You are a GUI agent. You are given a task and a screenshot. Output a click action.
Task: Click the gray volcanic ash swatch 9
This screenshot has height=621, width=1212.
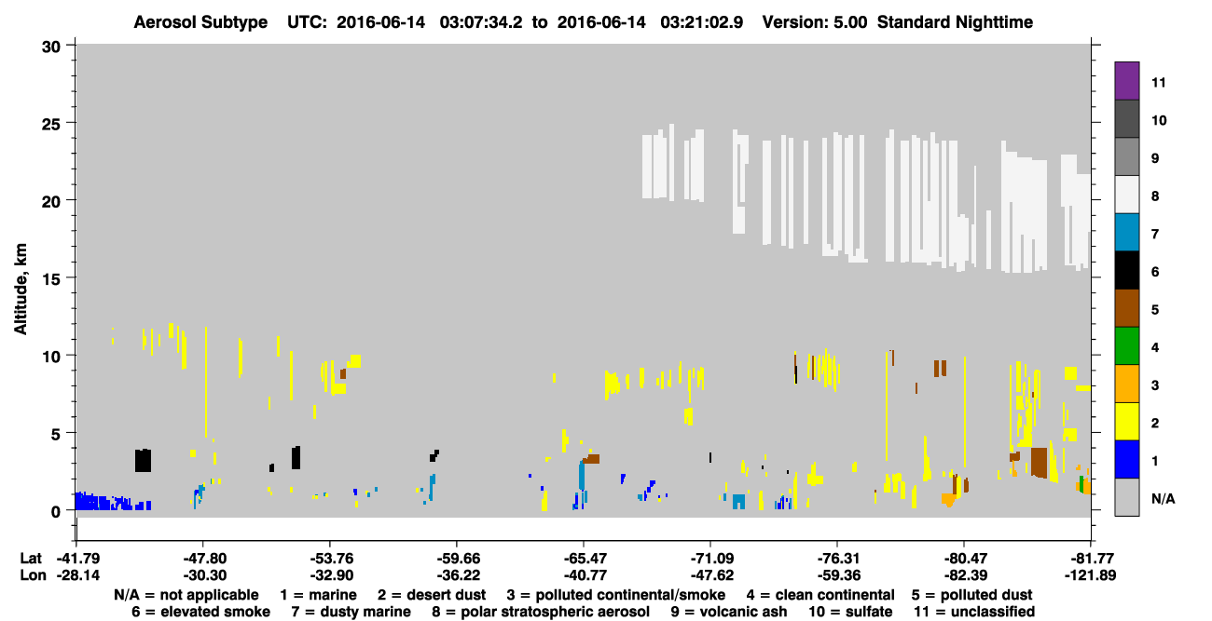(x=1127, y=157)
